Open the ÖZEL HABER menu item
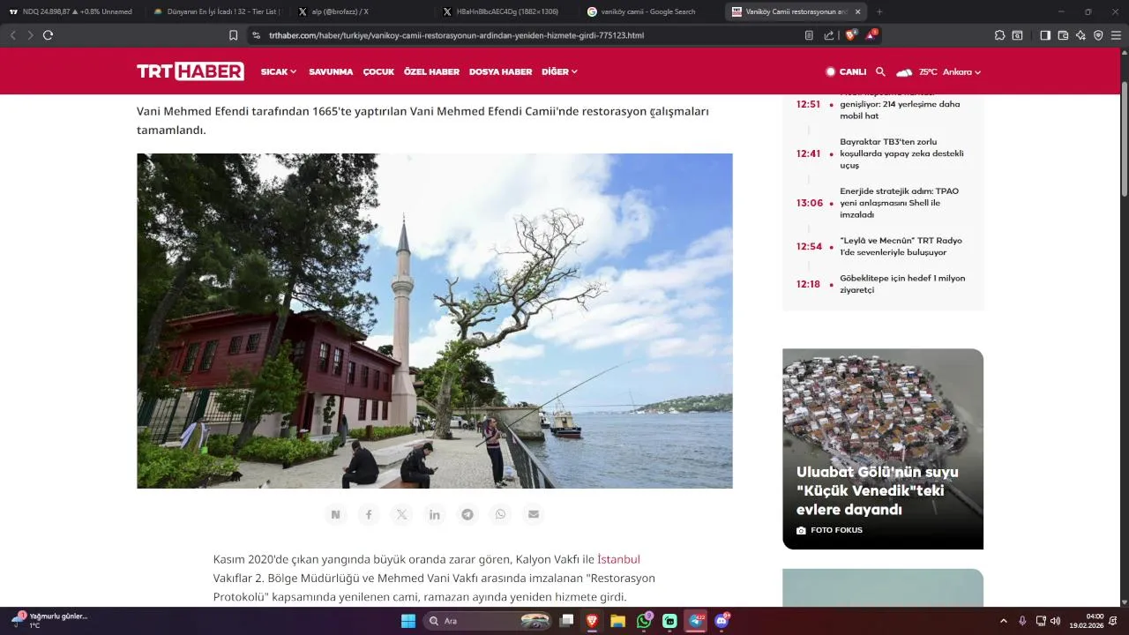Screen dimensions: 1129x635 pyautogui.click(x=431, y=71)
